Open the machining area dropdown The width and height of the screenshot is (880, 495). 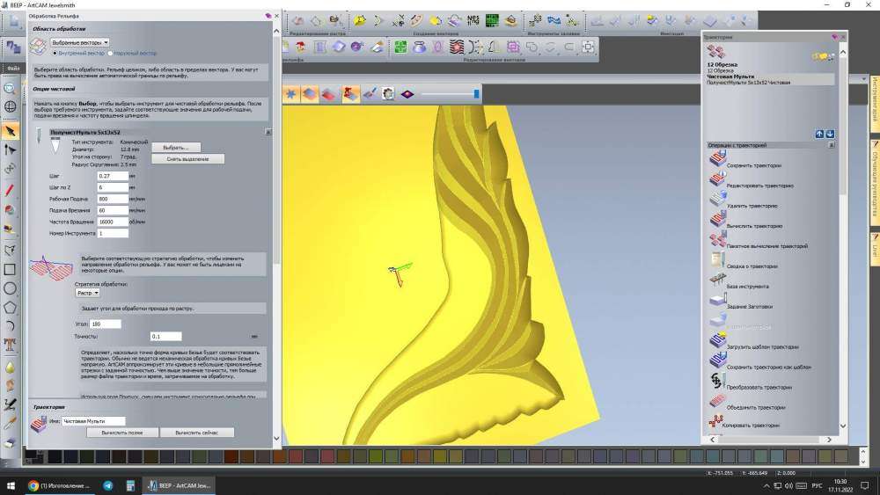point(82,41)
